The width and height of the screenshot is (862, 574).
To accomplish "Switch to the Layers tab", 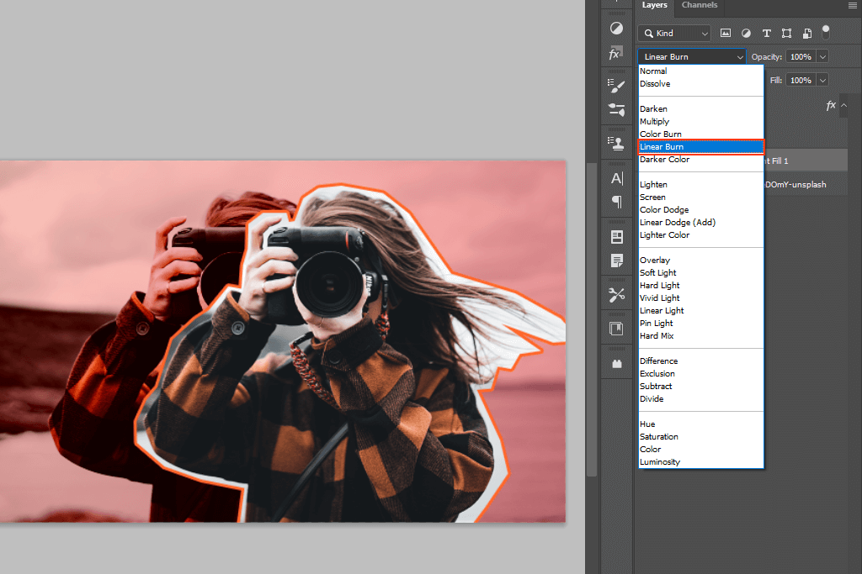I will point(654,5).
